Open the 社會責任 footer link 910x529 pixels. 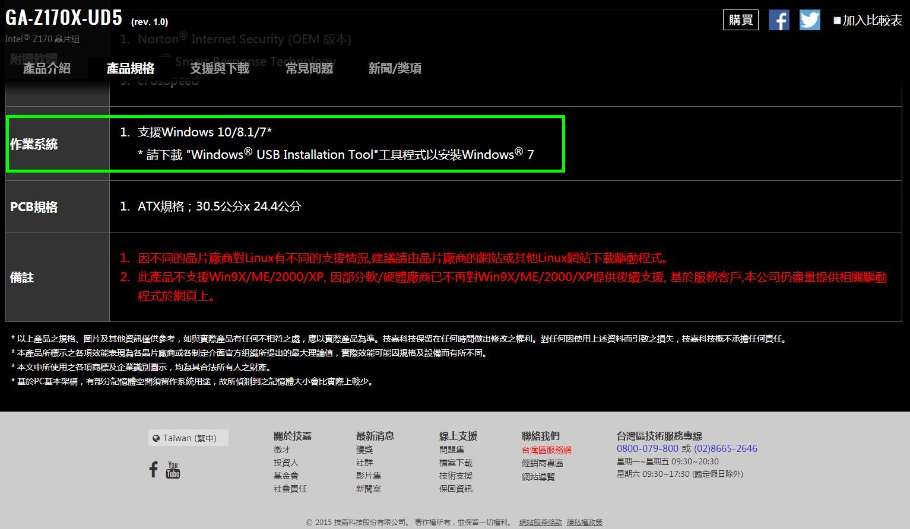290,489
